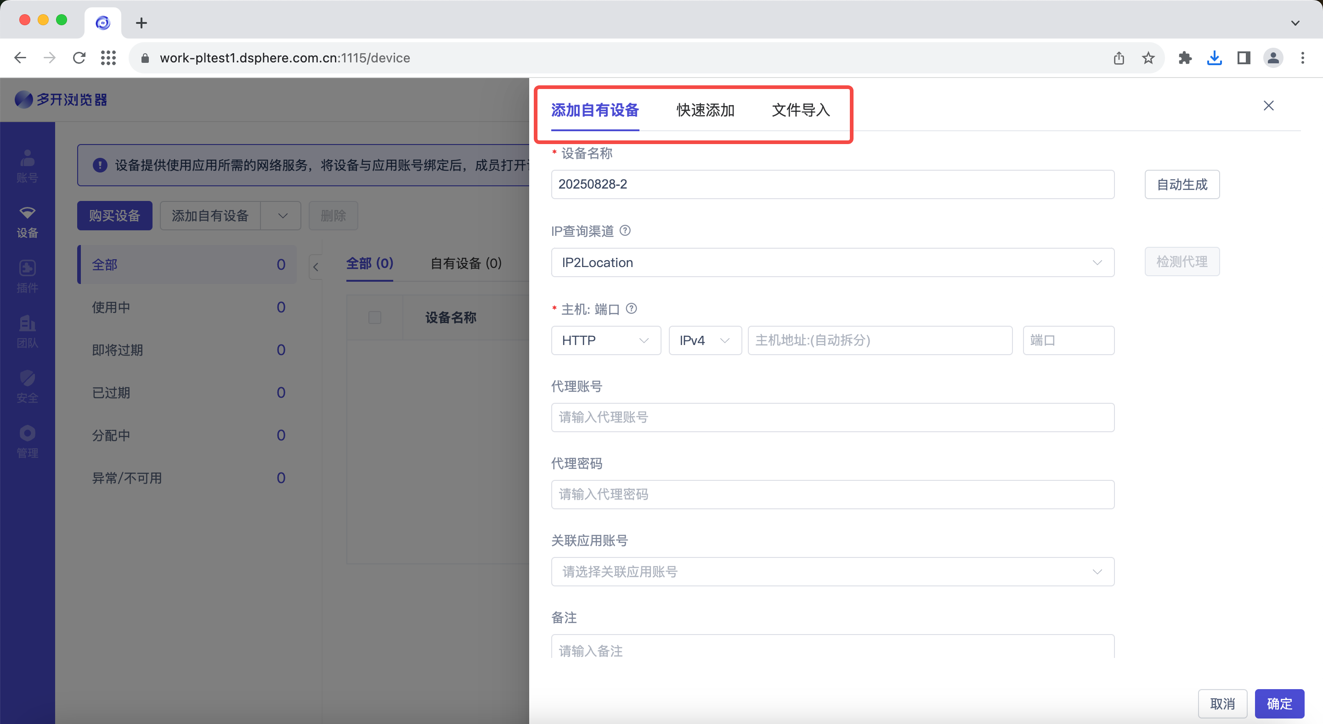Click the tab search chevron
Image resolution: width=1323 pixels, height=724 pixels.
(x=1295, y=22)
